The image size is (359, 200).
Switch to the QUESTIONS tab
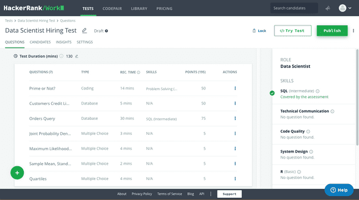click(15, 42)
